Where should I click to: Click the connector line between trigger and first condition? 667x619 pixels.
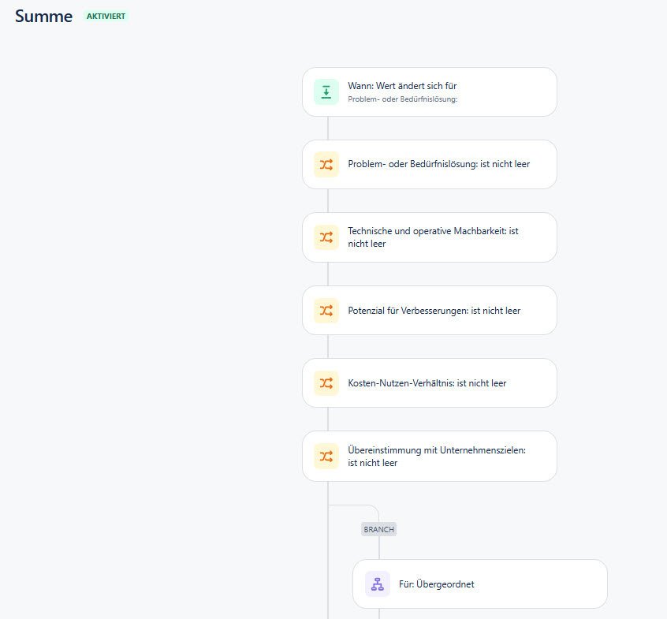328,128
